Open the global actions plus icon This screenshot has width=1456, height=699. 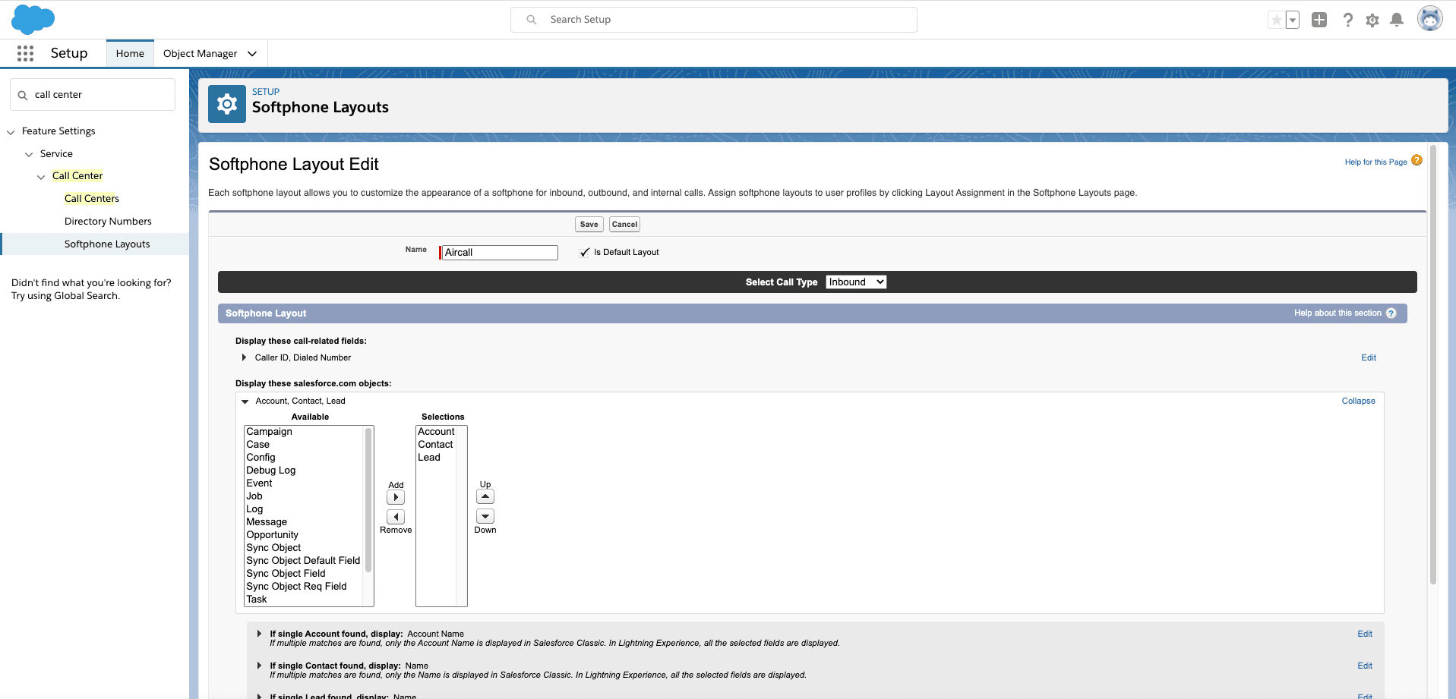coord(1319,20)
